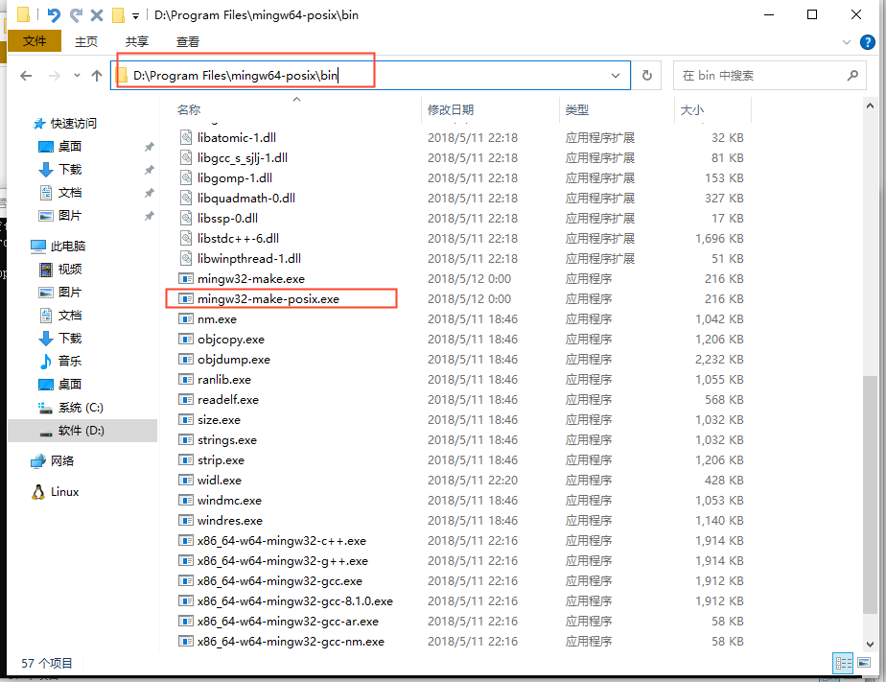Select nm.exe file icon

186,318
